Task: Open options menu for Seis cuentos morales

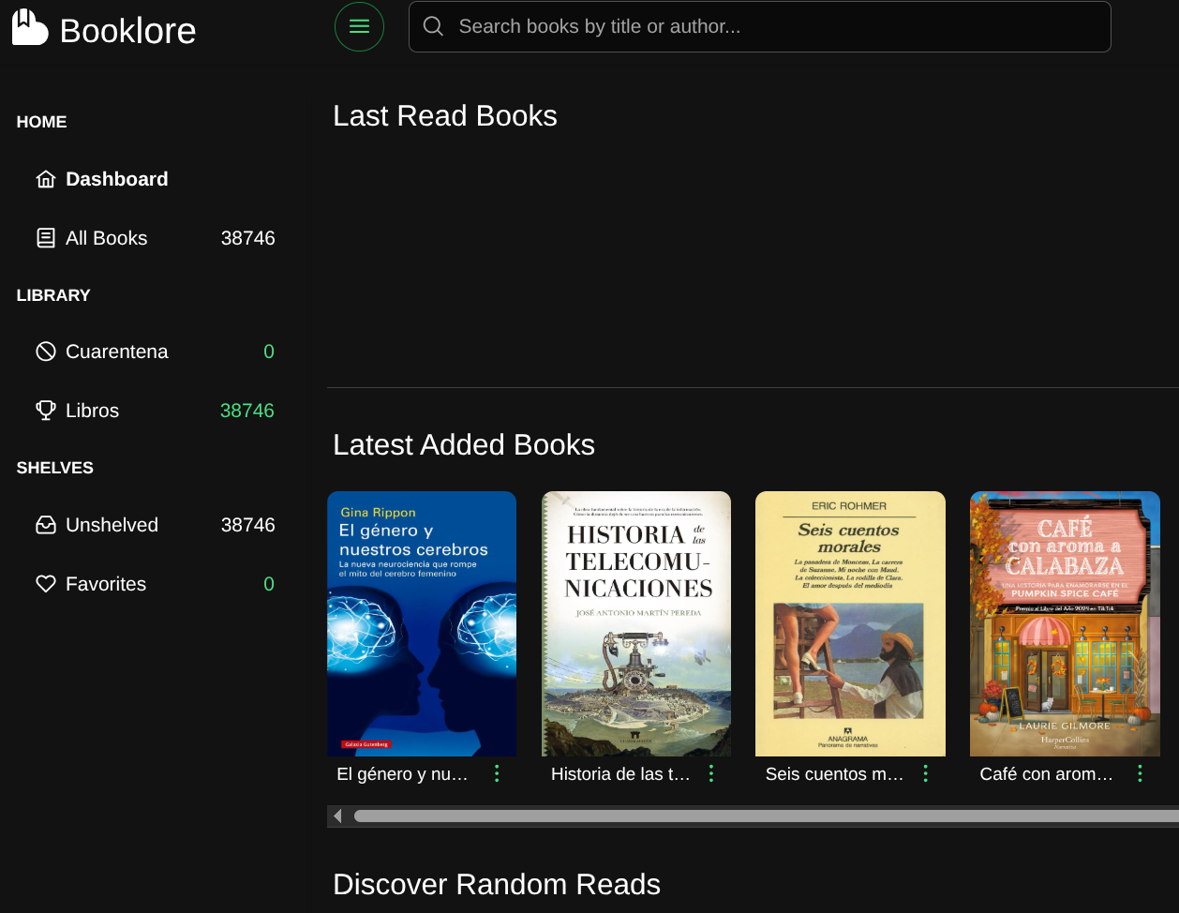Action: click(926, 773)
